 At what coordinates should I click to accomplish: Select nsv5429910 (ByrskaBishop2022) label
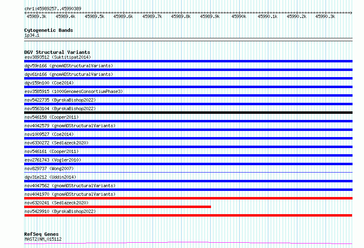coord(60,211)
